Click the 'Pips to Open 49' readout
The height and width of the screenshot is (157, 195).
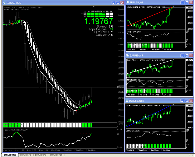101,29
